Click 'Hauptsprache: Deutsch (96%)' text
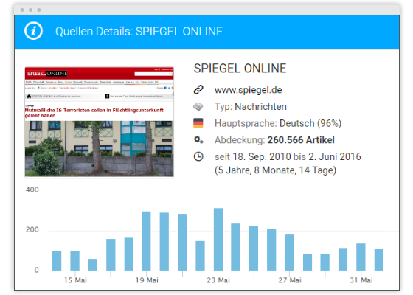Screen dimensions: 413x295 coord(278,123)
